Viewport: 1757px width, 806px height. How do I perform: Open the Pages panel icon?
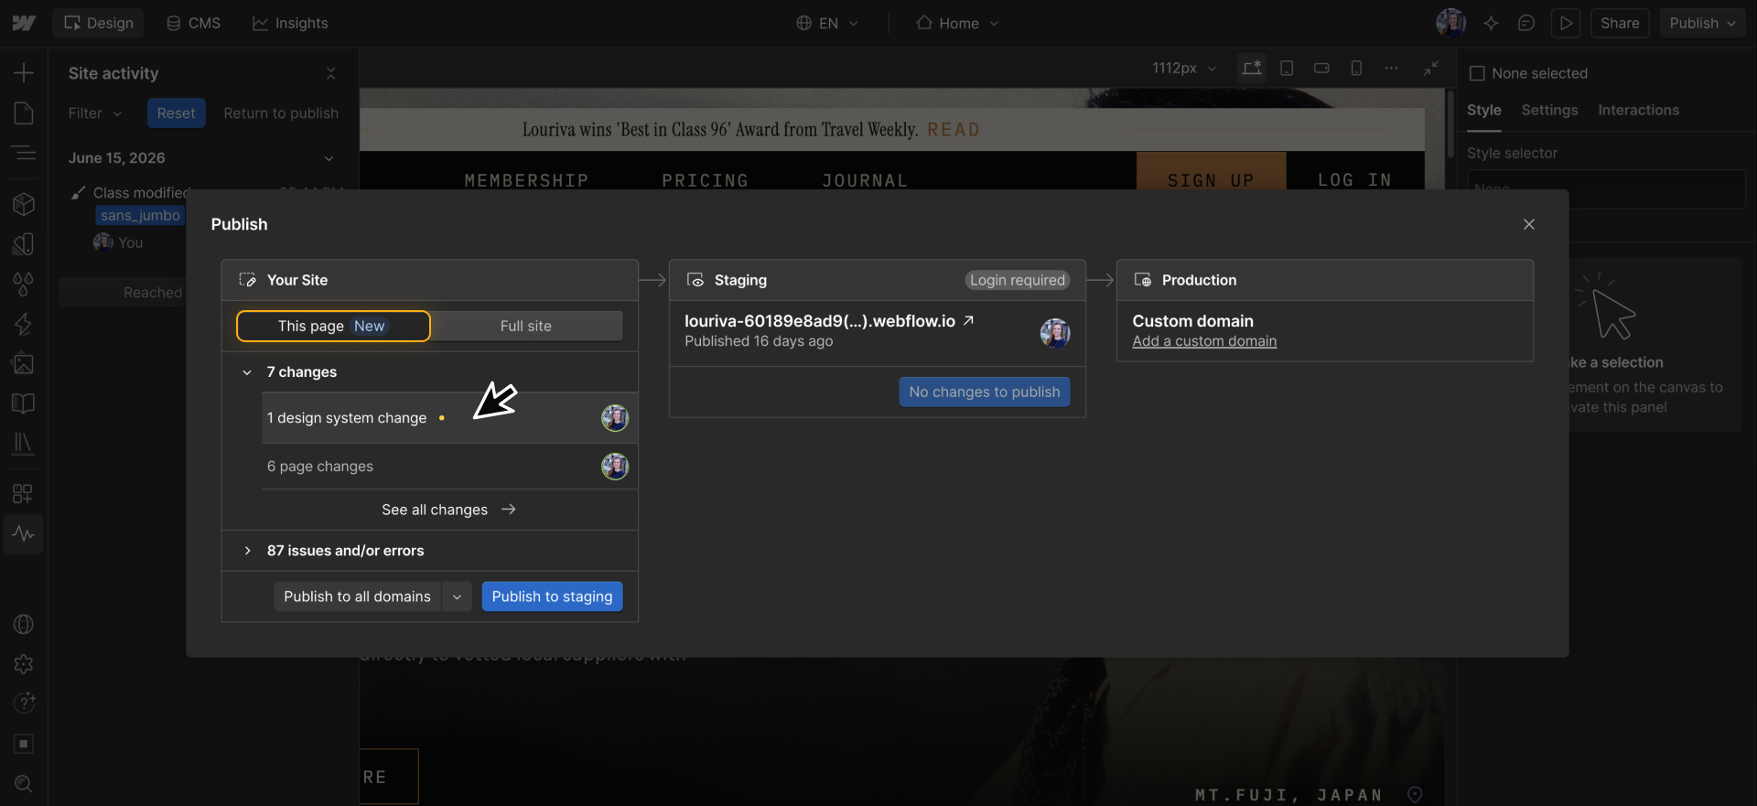coord(24,113)
